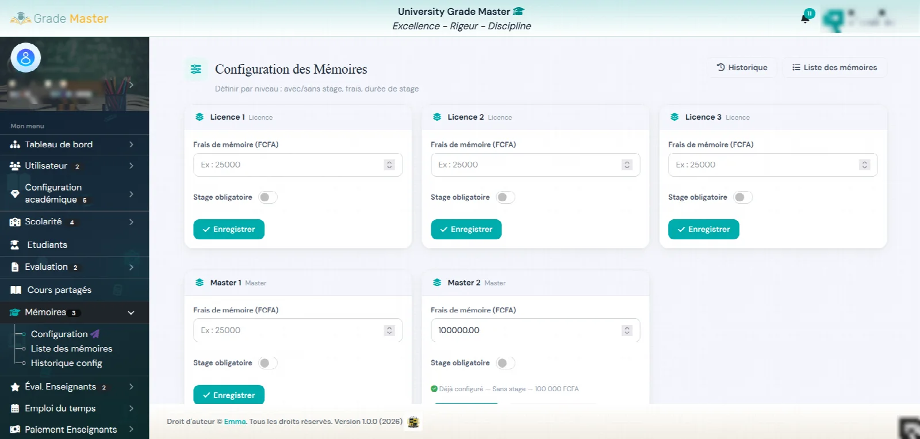This screenshot has height=439, width=920.
Task: Toggle Stage obligatoire for Licence 1
Action: pyautogui.click(x=267, y=197)
